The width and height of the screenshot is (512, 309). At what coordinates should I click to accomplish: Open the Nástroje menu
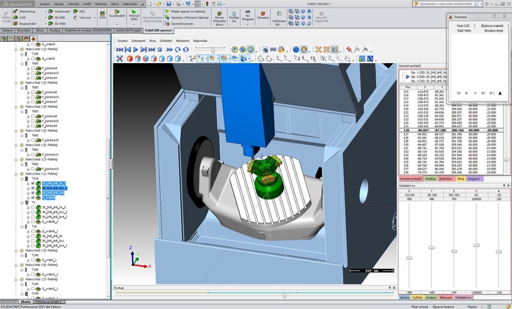(100, 4)
